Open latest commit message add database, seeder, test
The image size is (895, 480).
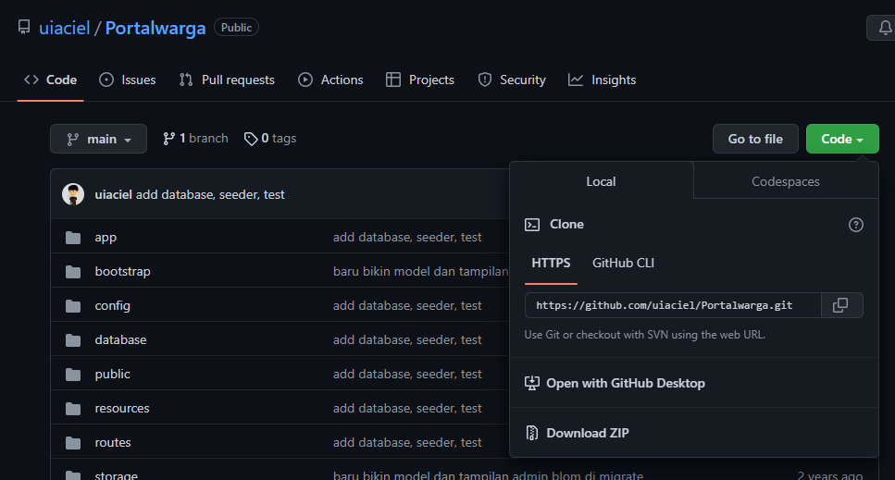tap(210, 194)
